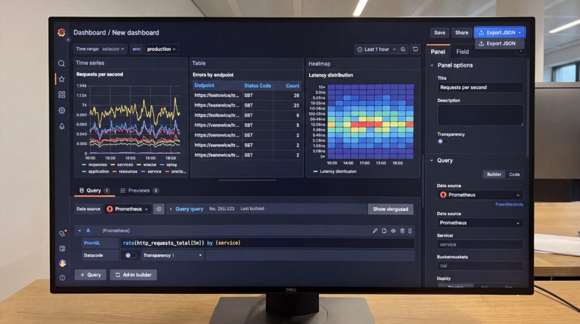This screenshot has height=324, width=580.
Task: Select the Builder query mode
Action: pos(494,174)
